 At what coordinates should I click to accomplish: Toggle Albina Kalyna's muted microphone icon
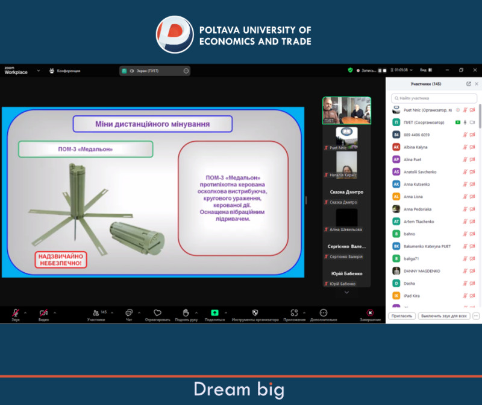tap(465, 147)
